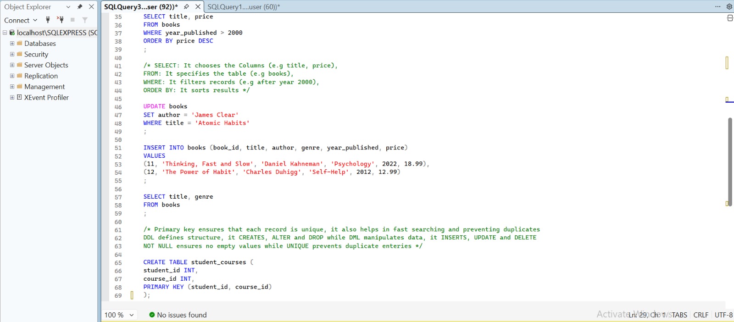Select Security in the tree

click(36, 54)
